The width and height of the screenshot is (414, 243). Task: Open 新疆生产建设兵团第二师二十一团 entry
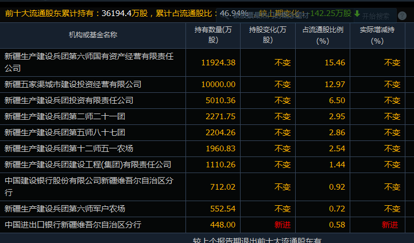[64, 116]
